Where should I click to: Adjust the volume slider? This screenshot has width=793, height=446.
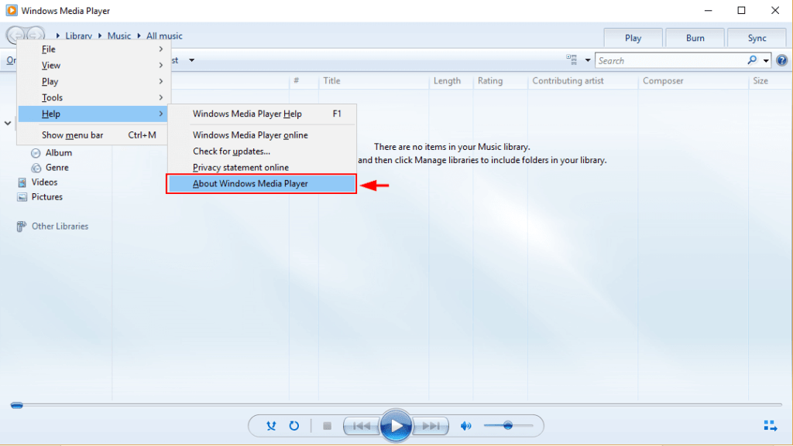pyautogui.click(x=510, y=425)
